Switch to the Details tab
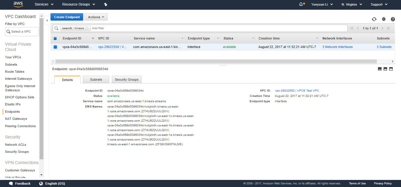The image size is (401, 187). point(67,80)
